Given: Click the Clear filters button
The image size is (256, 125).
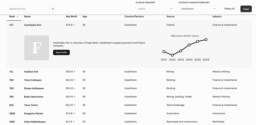Looking at the screenshot, I should pyautogui.click(x=246, y=9).
